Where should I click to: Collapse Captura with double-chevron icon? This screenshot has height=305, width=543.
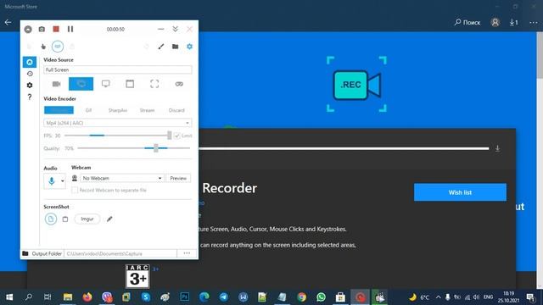[x=176, y=29]
